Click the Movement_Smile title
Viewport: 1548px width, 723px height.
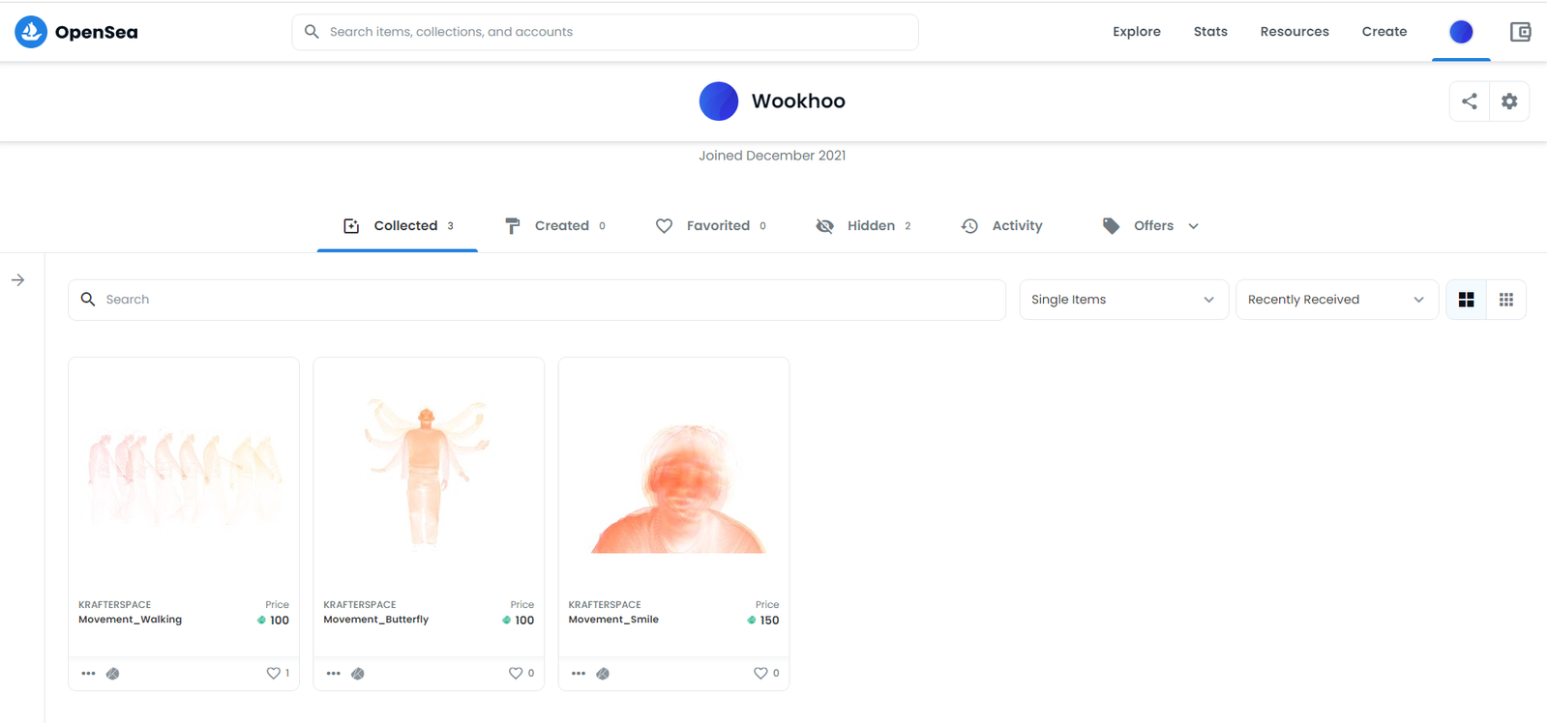click(x=613, y=620)
